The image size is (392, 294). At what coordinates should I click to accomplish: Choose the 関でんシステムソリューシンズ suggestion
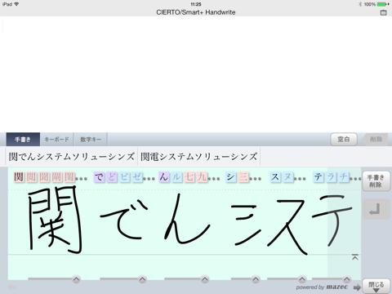(71, 157)
